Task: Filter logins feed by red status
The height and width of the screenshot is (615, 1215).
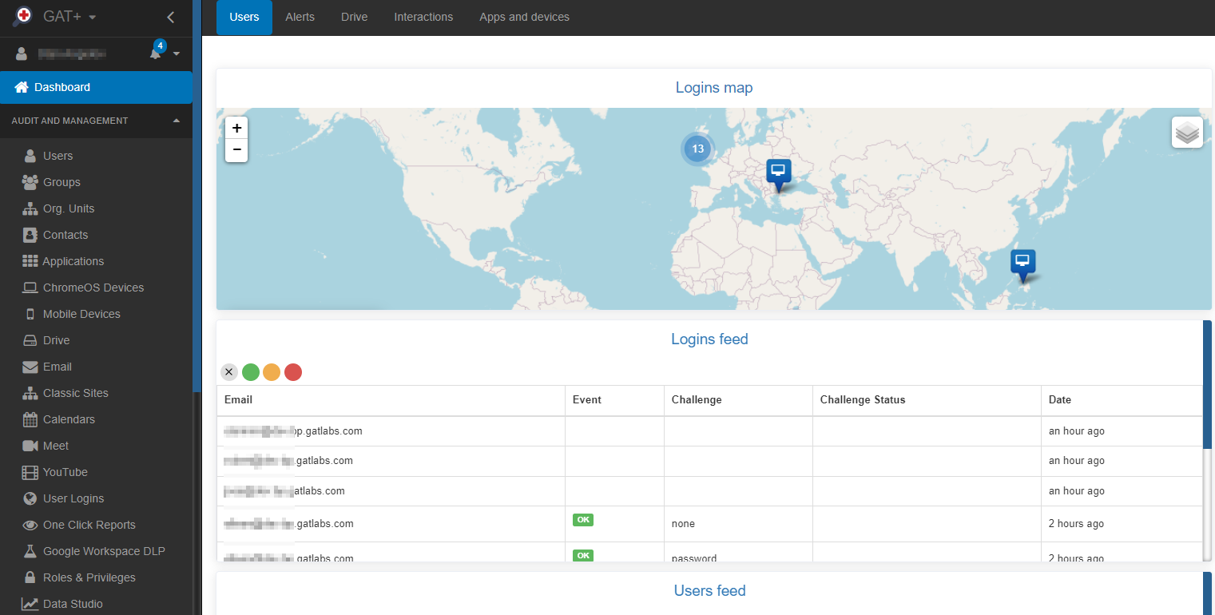Action: pos(293,371)
